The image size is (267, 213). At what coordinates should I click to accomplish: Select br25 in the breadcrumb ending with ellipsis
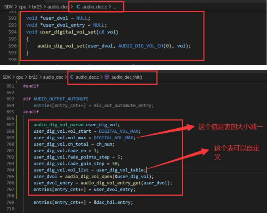point(37,7)
